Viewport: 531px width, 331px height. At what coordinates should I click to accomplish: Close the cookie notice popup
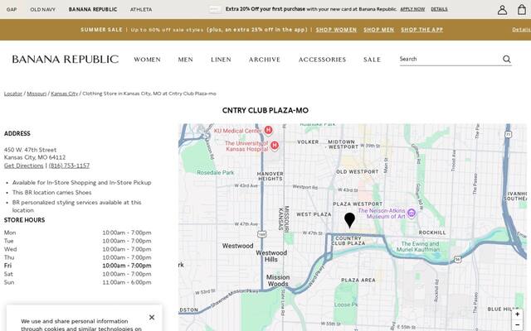click(152, 317)
